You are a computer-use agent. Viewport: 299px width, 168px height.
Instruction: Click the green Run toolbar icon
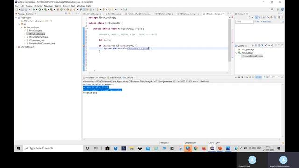(40, 9)
